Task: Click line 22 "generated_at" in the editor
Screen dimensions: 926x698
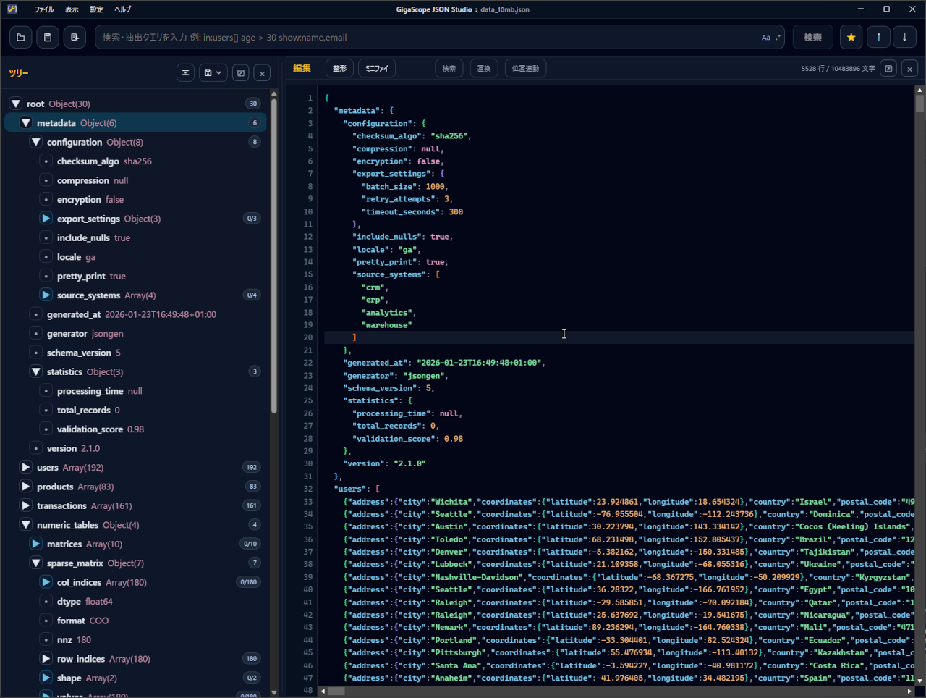Action: coord(375,363)
